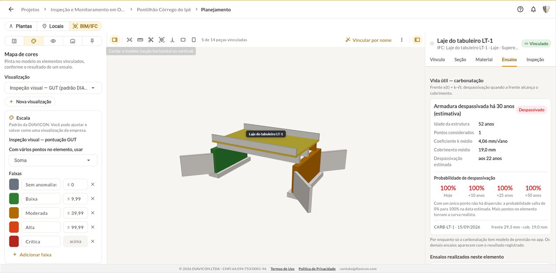This screenshot has width=556, height=273.
Task: Click the contato@diavicon.com email text
Action: 358,269
